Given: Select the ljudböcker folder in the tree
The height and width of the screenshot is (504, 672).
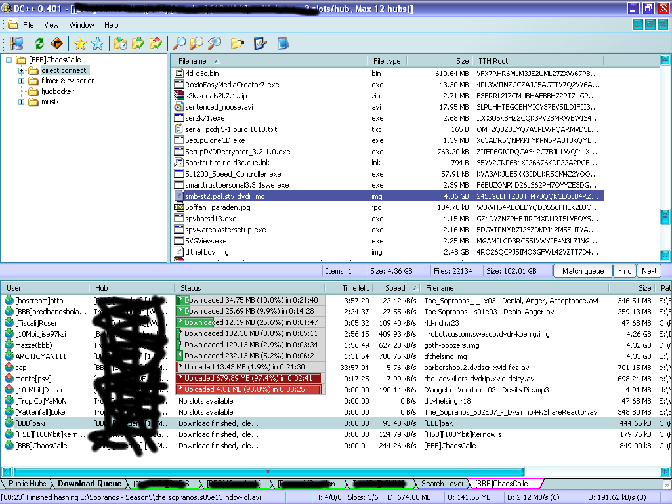Looking at the screenshot, I should click(x=58, y=91).
